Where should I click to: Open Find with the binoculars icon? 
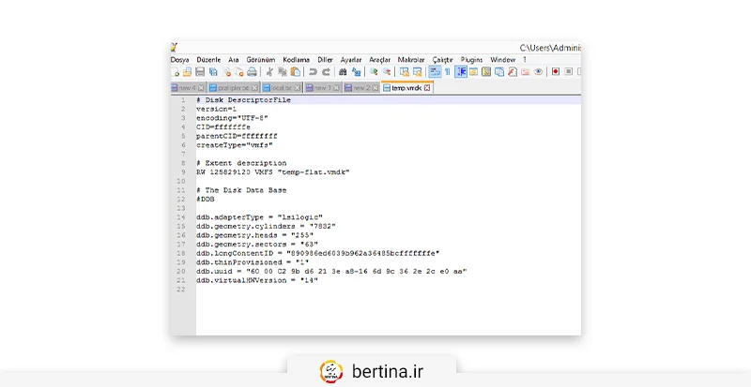(x=343, y=71)
